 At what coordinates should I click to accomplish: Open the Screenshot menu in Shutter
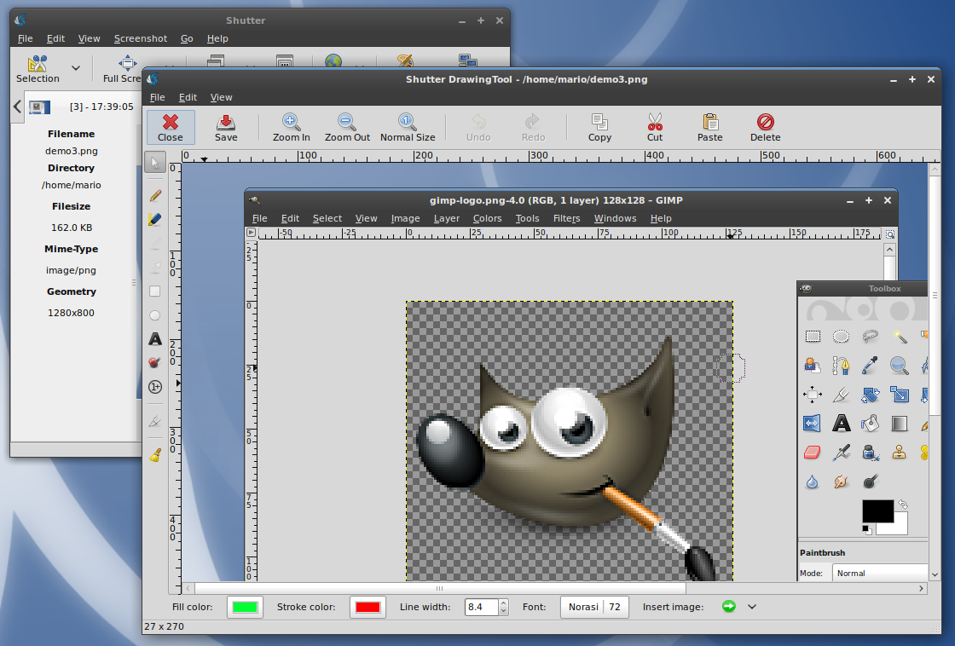141,38
